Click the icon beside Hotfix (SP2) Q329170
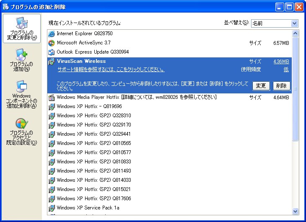The image size is (306, 222). [x=52, y=125]
